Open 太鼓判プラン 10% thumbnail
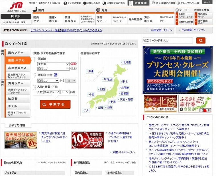 click(88, 140)
